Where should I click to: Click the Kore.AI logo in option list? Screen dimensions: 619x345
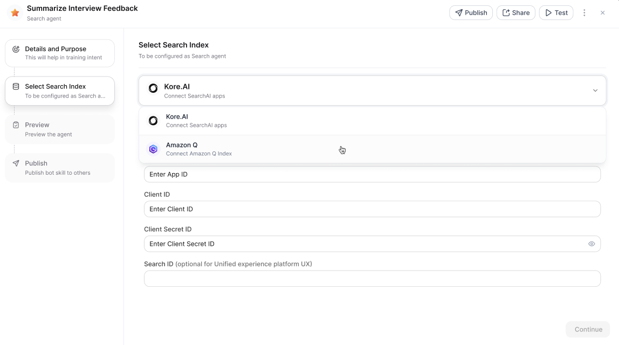(153, 121)
